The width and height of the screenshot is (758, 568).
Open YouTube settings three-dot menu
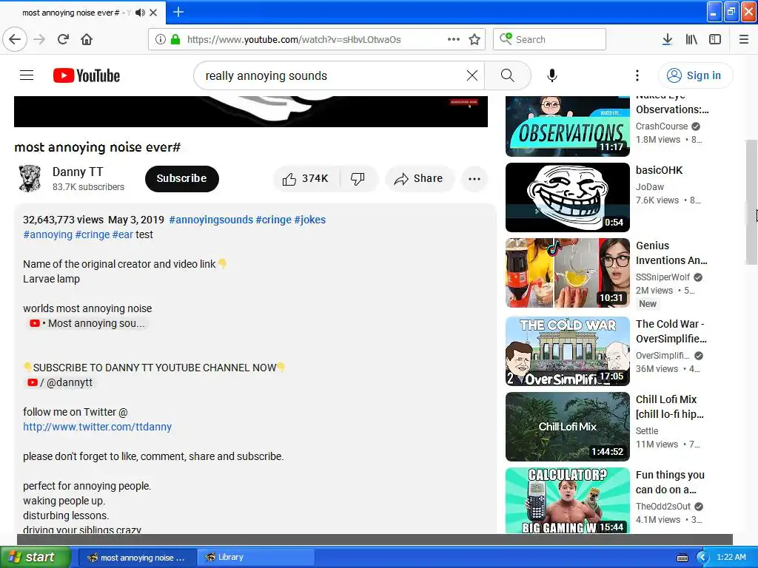pos(637,75)
